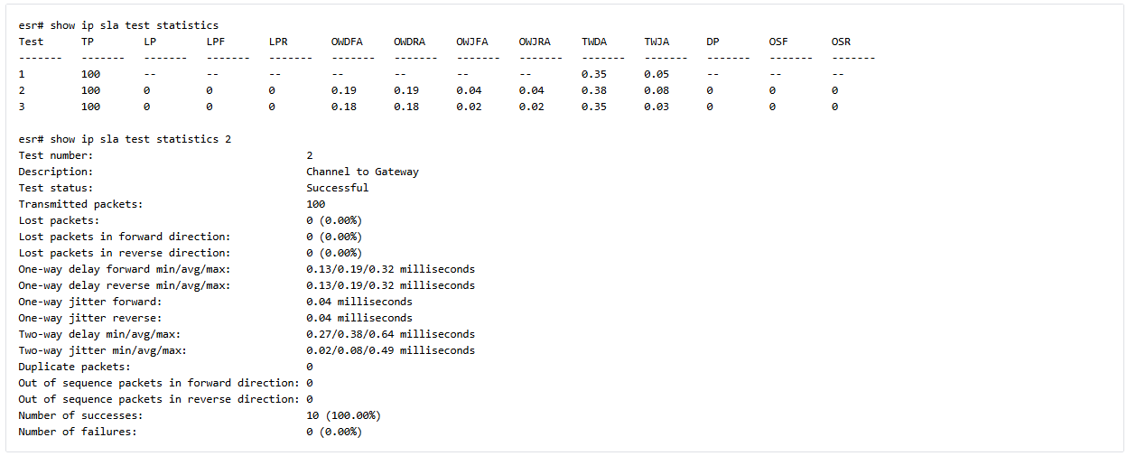Viewport: 1127px width, 456px height.
Task: Click the TWDA column header
Action: click(x=594, y=42)
